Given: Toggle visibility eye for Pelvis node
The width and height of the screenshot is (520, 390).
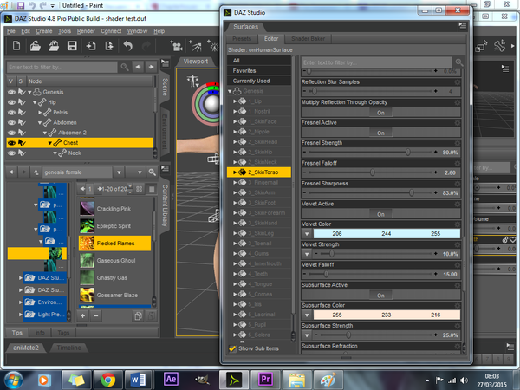Looking at the screenshot, I should point(11,113).
